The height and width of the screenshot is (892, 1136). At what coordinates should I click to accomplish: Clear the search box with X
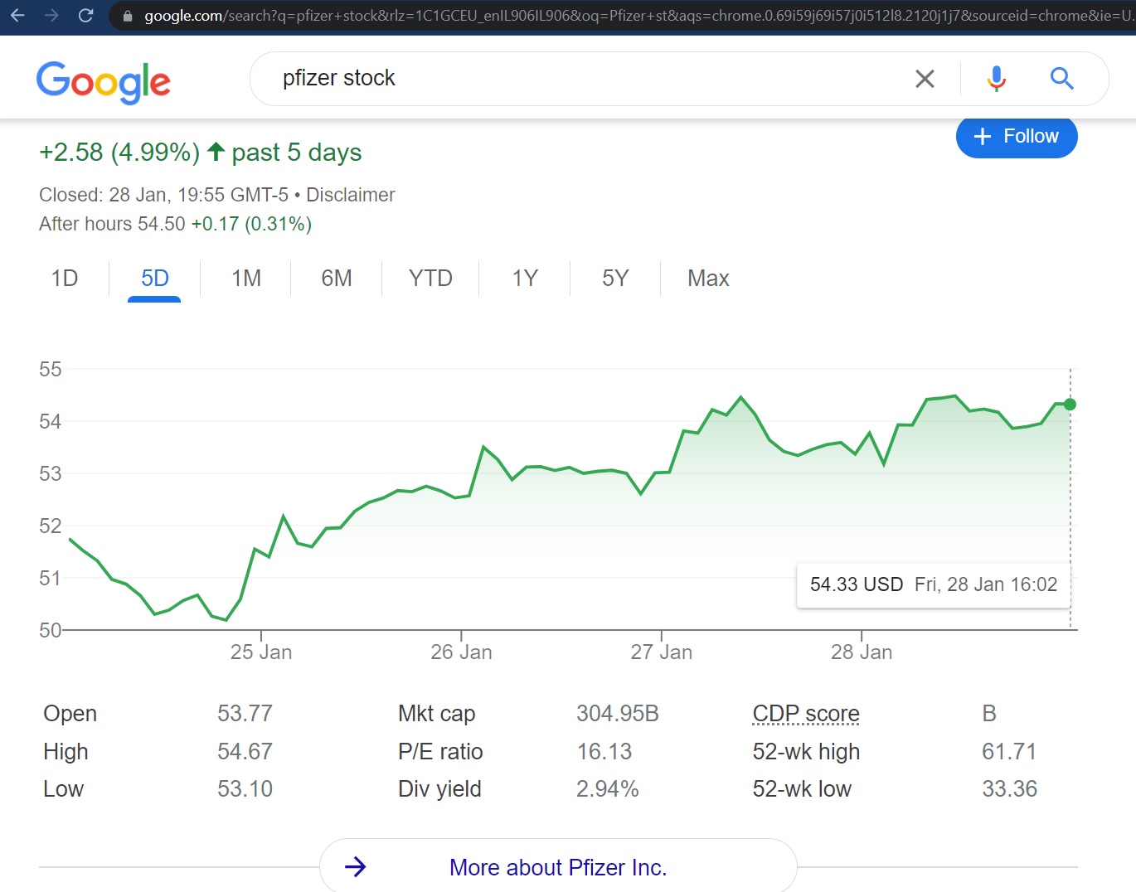(925, 79)
